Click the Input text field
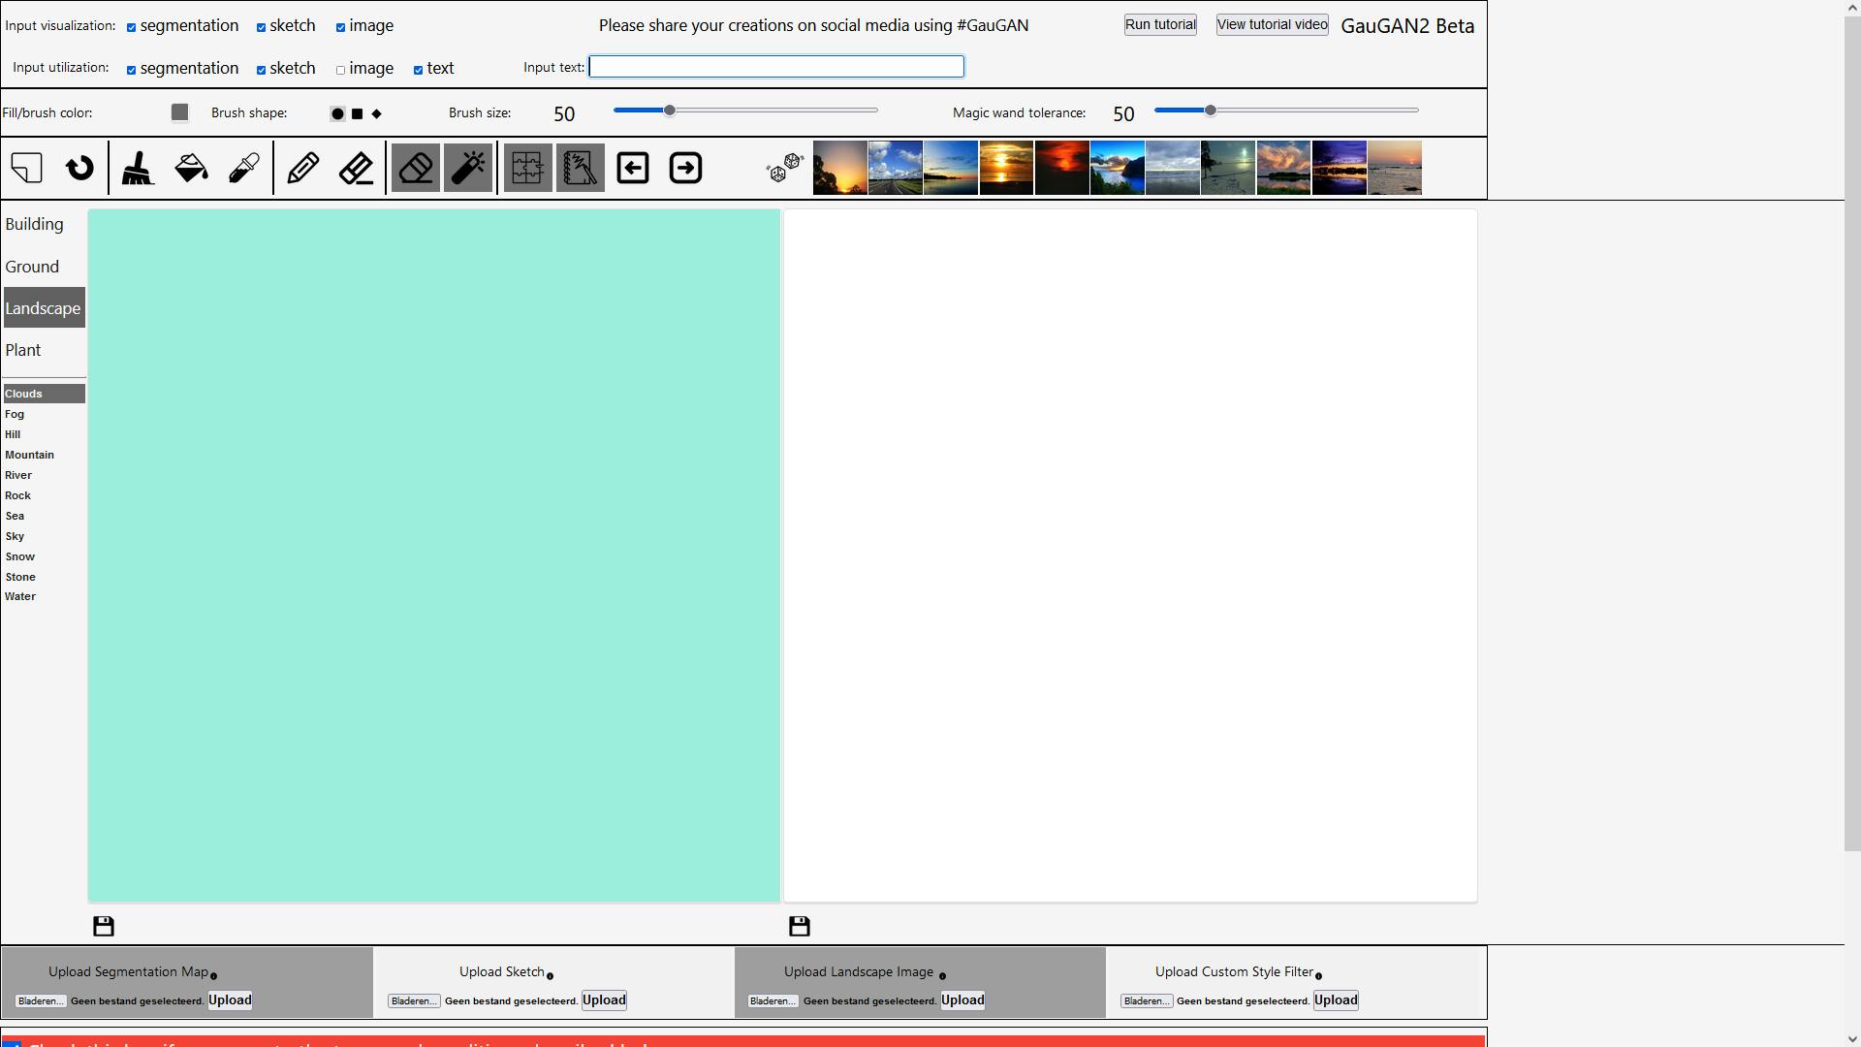The width and height of the screenshot is (1861, 1047). click(776, 66)
